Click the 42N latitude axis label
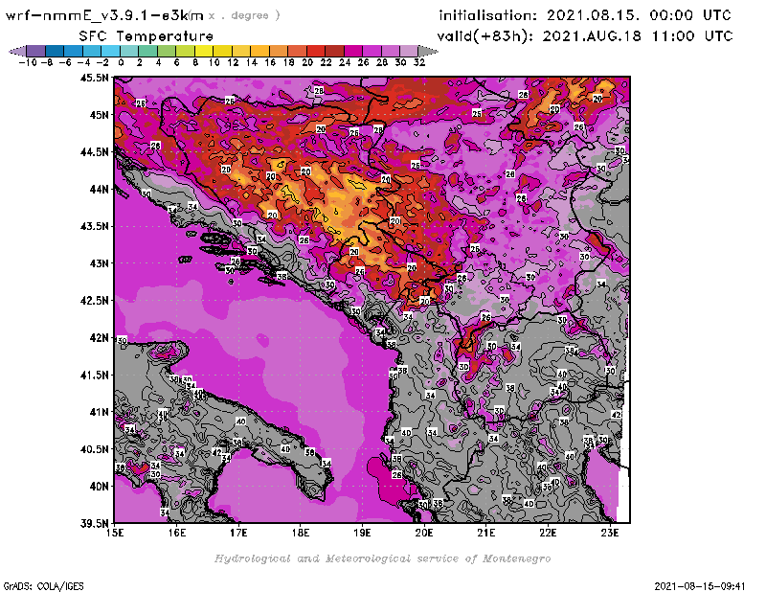This screenshot has height=592, width=766. coord(99,338)
